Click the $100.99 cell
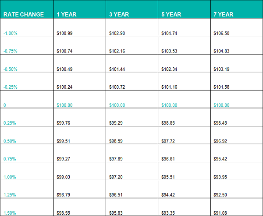Screen dimensions: 263x216 pos(65,33)
